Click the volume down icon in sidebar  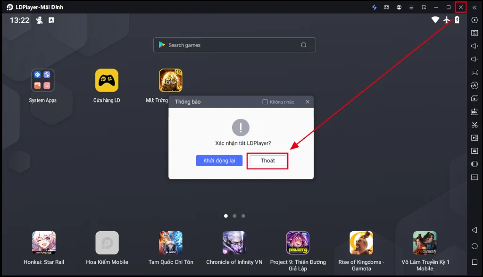(475, 59)
